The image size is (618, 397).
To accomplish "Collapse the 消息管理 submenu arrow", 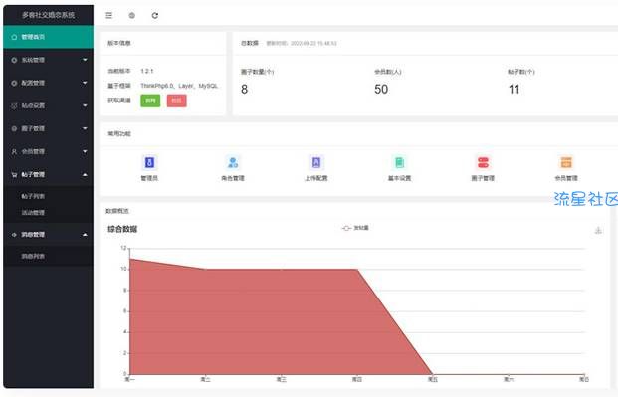I will (85, 235).
